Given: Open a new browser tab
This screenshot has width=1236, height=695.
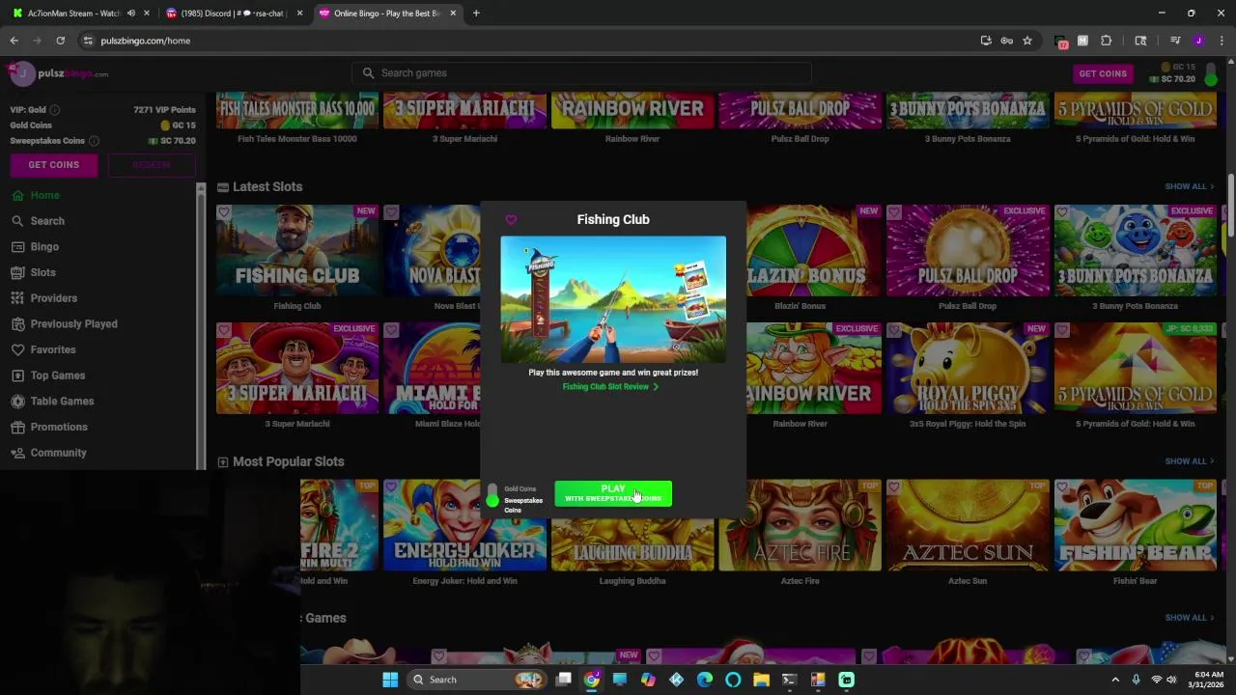Looking at the screenshot, I should pos(476,14).
